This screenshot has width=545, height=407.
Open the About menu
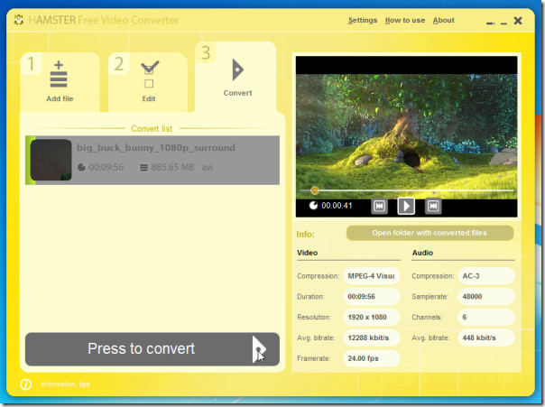(444, 20)
